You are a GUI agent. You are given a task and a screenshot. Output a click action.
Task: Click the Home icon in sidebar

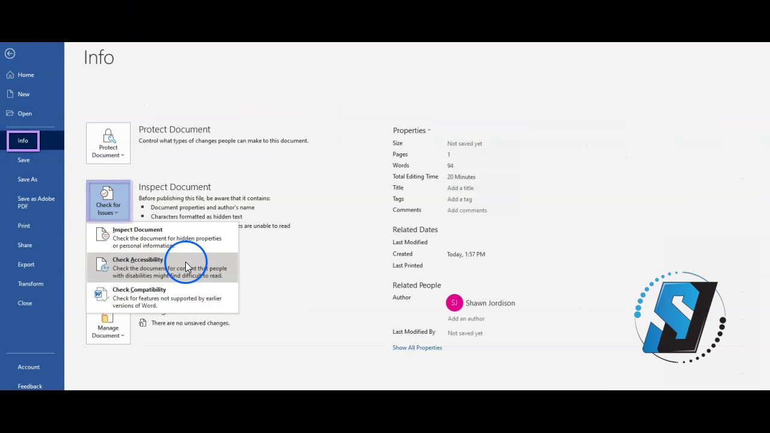click(x=10, y=75)
